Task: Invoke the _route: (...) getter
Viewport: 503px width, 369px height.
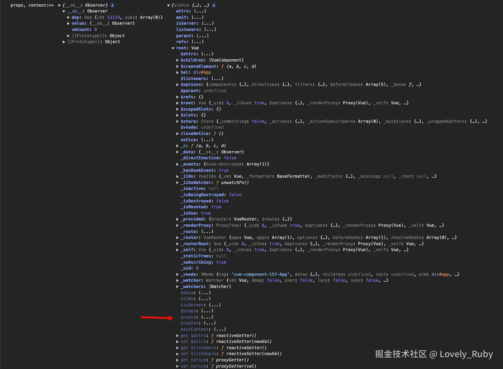Action: [207, 232]
